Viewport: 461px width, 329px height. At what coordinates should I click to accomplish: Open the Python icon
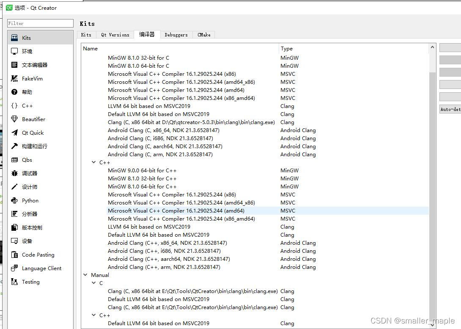[14, 200]
